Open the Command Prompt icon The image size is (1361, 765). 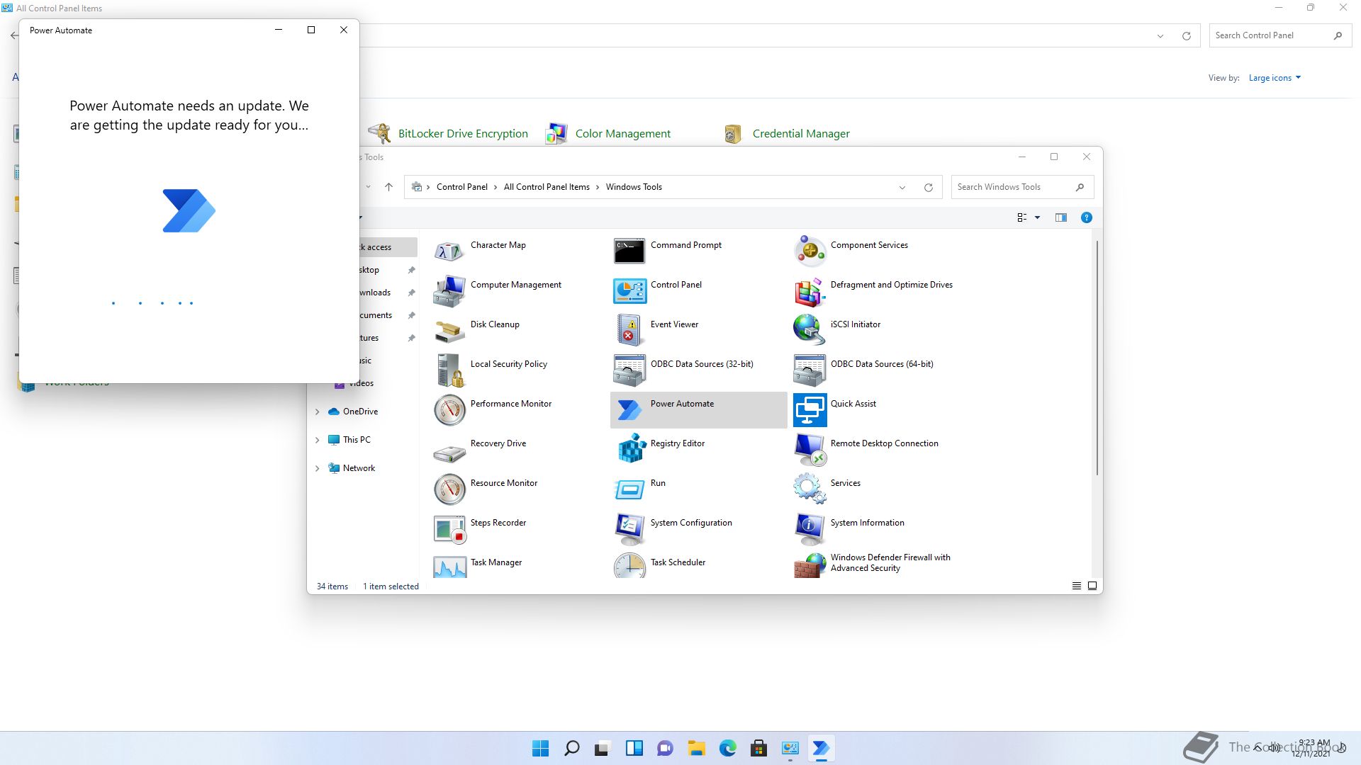(629, 251)
